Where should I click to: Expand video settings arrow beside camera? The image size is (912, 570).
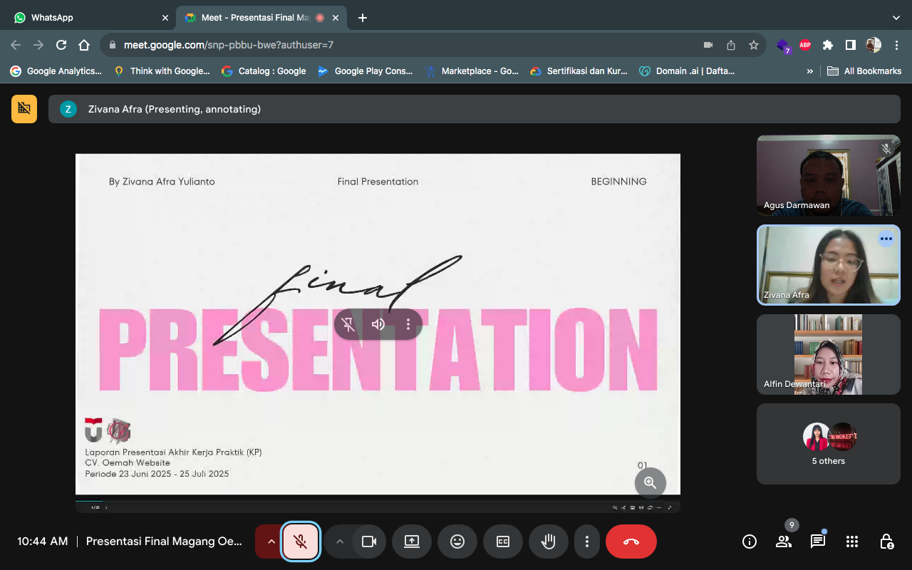click(x=340, y=541)
